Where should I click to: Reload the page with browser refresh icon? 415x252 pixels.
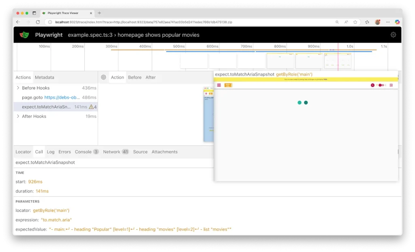tap(38, 22)
